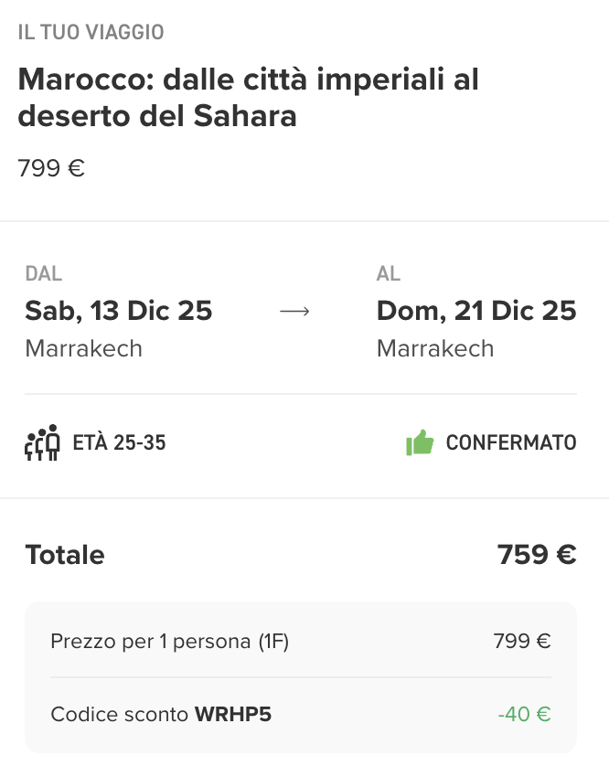The height and width of the screenshot is (766, 609).
Task: Select the departure date Sab, 13 Dic 25
Action: point(119,311)
